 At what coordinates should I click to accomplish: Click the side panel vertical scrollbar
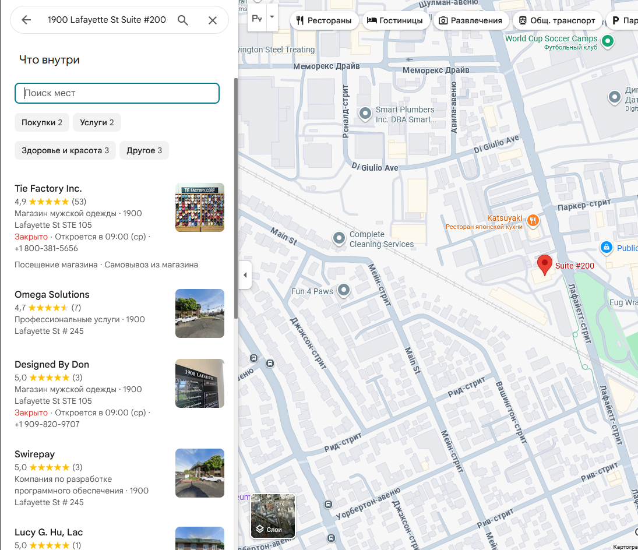(x=235, y=198)
